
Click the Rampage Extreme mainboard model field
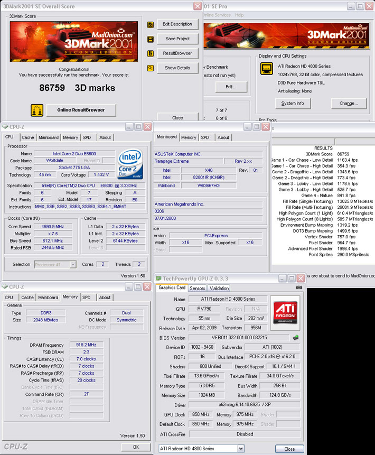pos(189,161)
